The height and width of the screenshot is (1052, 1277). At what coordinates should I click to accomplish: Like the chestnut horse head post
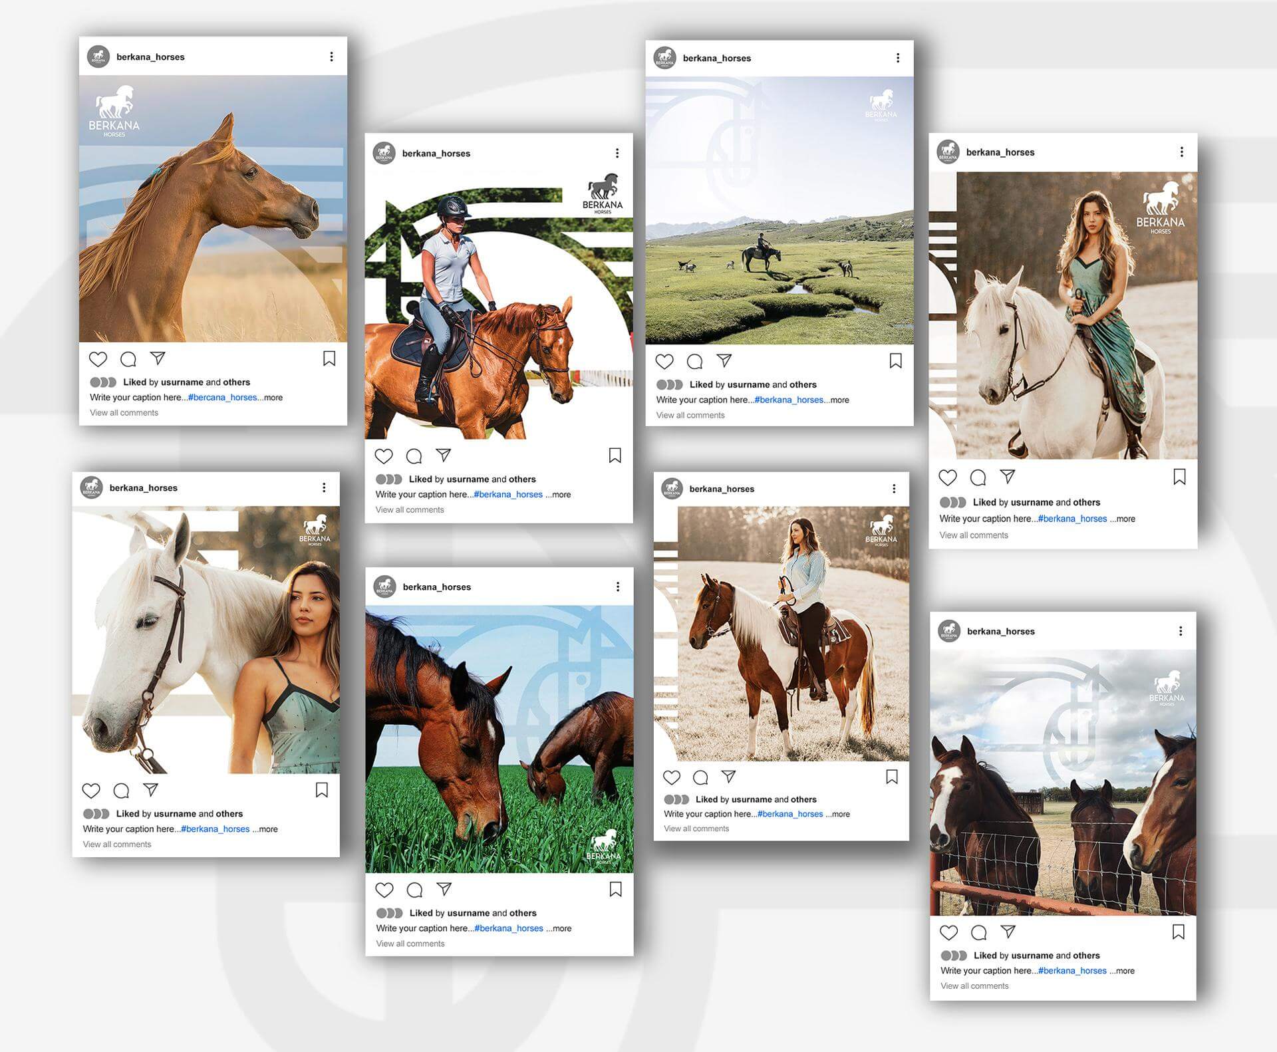coord(98,359)
